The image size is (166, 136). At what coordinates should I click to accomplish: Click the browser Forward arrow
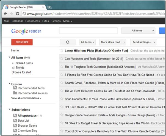(x=11, y=13)
